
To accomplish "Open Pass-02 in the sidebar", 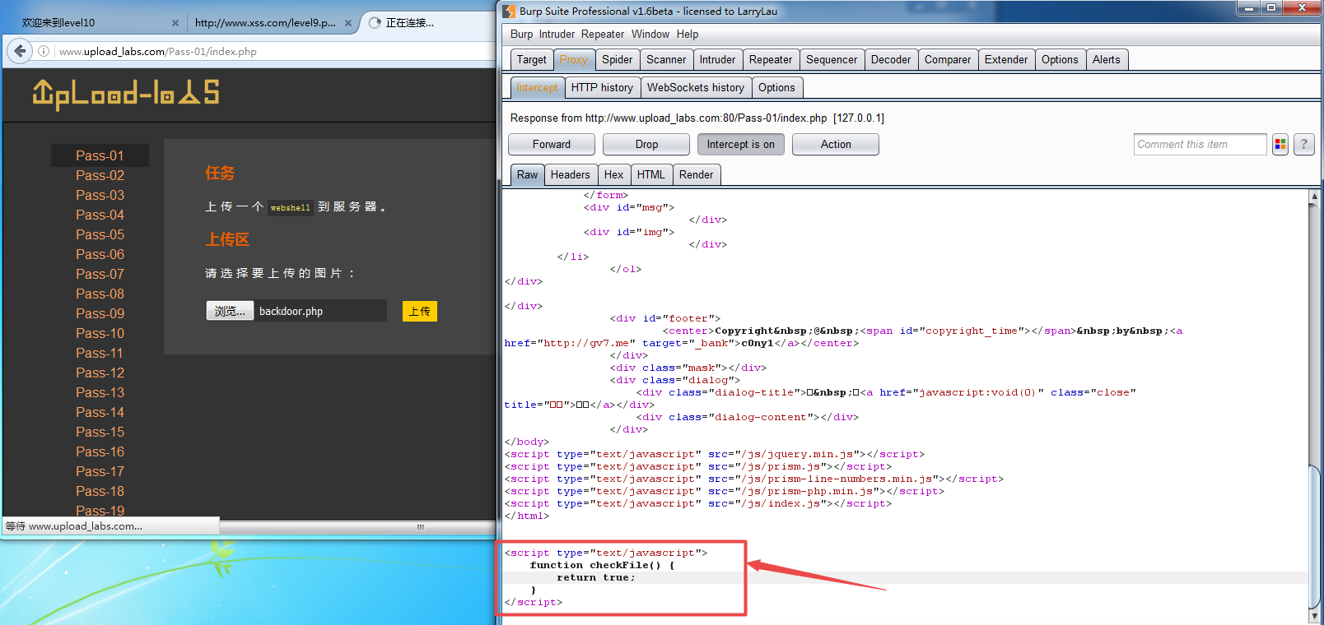I will [100, 175].
